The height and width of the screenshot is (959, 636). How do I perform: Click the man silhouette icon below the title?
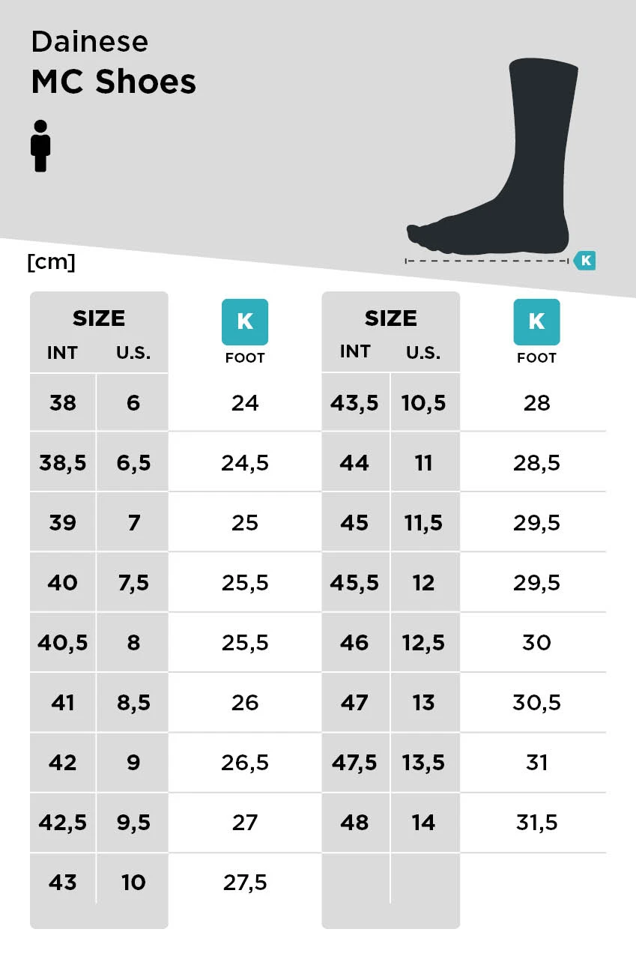pyautogui.click(x=40, y=146)
